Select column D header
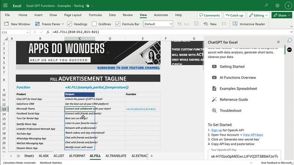The image size is (294, 165). pyautogui.click(x=110, y=38)
